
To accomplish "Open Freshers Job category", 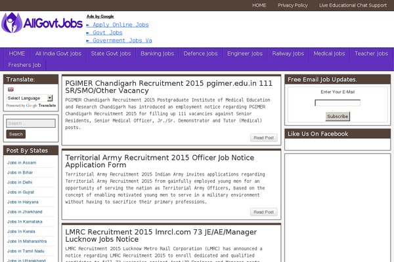I will point(24,65).
